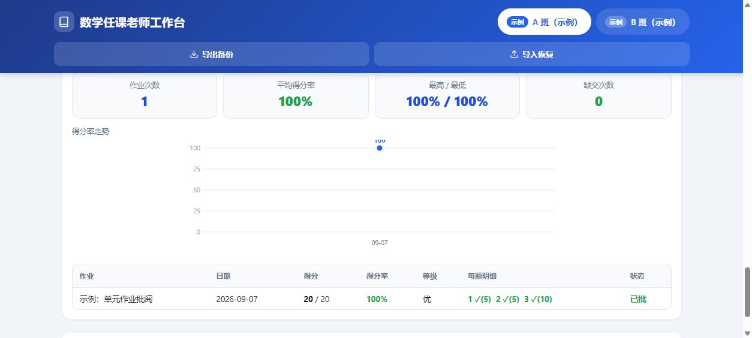
Task: Click the 得分率 column header
Action: pos(377,276)
